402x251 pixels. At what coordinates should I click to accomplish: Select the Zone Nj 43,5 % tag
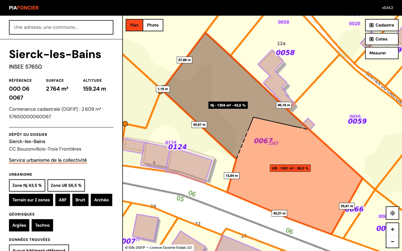tap(27, 185)
